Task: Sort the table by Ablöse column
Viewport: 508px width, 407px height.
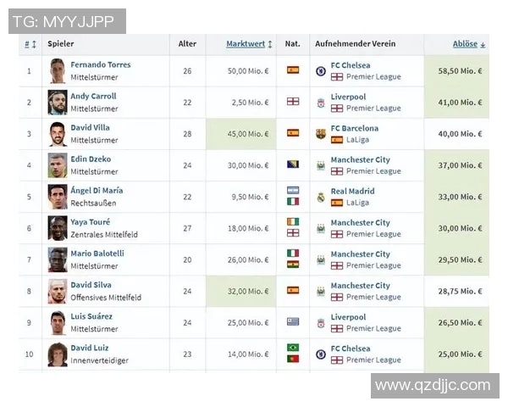Action: pyautogui.click(x=465, y=44)
